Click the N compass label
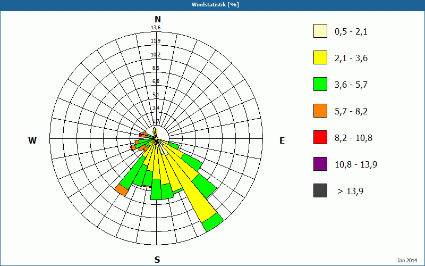 point(157,19)
